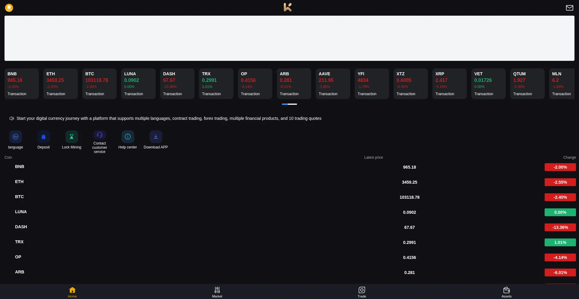Open the Lock Mining hourglass icon
Screen dimensions: 579x299
click(71, 137)
